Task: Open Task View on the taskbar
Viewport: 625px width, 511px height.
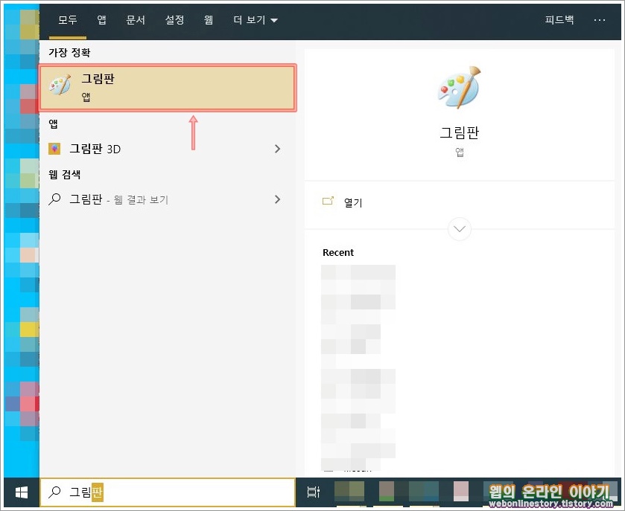Action: [x=314, y=492]
